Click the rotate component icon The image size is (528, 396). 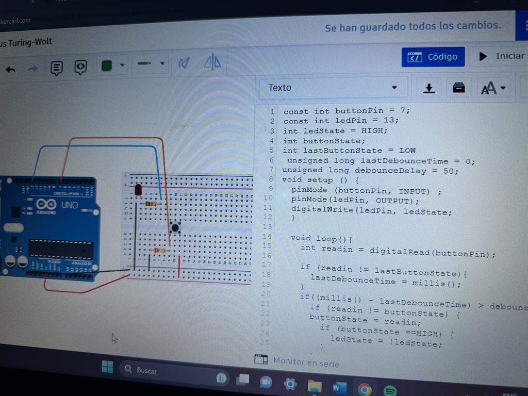pos(184,63)
